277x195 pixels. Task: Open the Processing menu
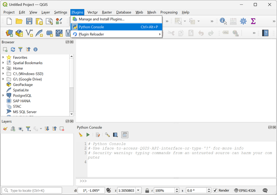(169, 12)
